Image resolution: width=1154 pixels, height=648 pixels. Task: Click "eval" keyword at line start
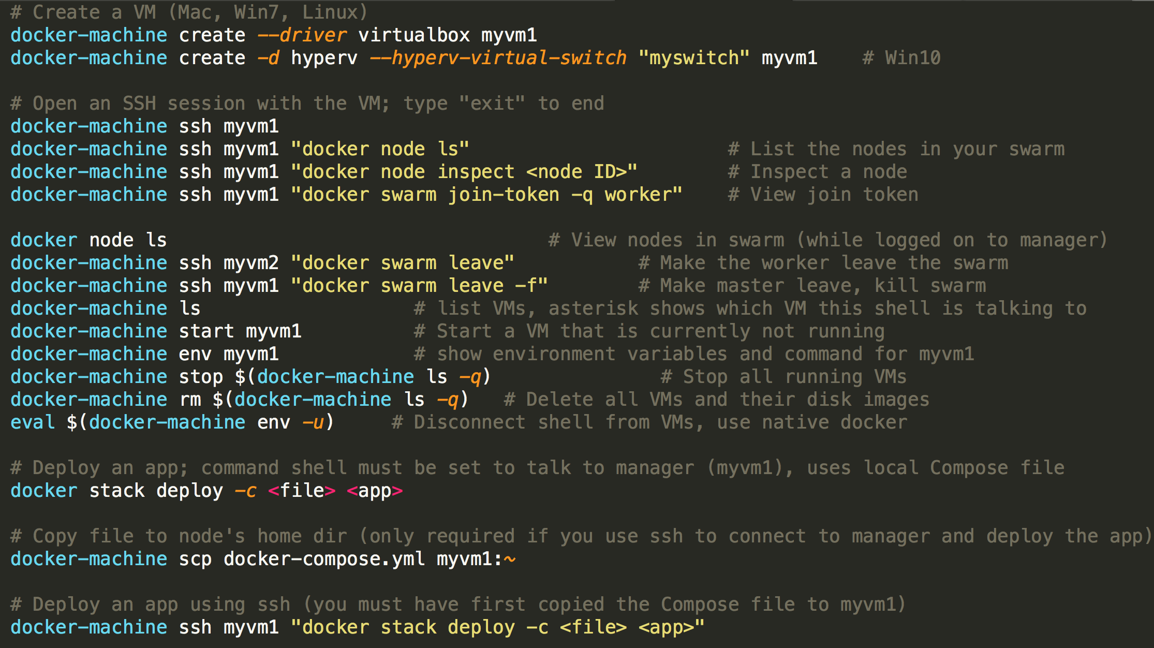(33, 422)
